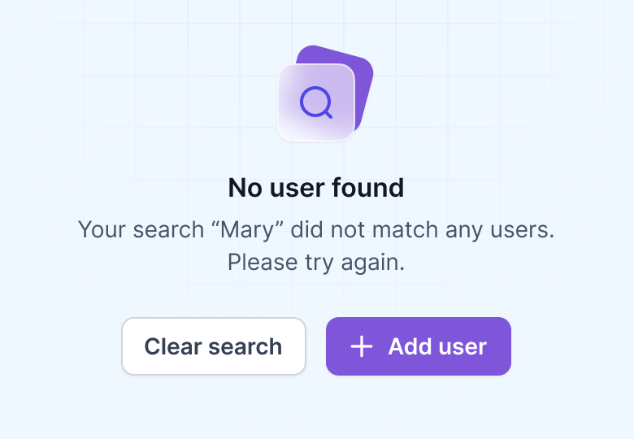Click the word "user" on the purple button

464,346
